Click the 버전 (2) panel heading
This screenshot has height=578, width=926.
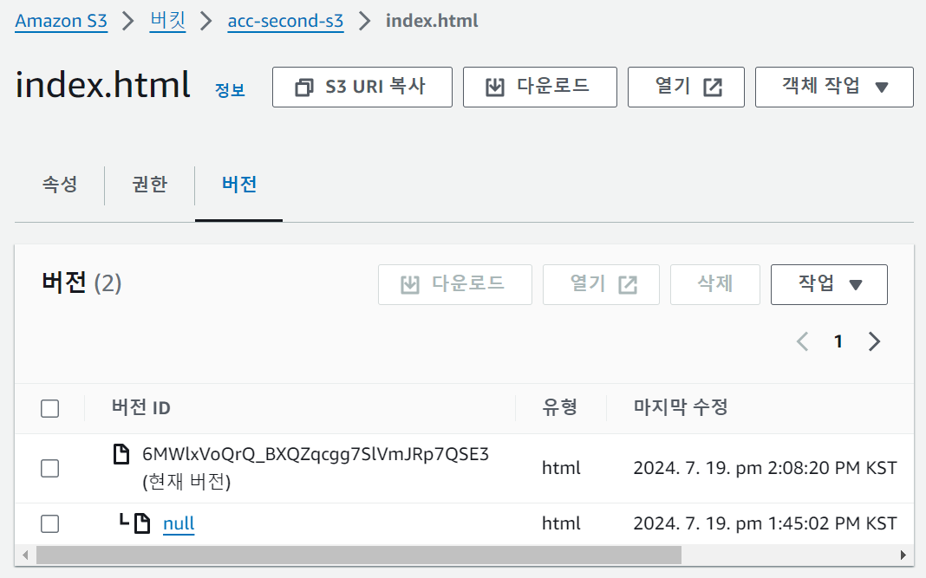82,283
